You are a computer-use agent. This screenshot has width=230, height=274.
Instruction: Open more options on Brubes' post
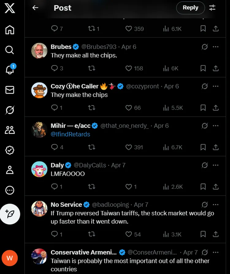click(x=216, y=47)
